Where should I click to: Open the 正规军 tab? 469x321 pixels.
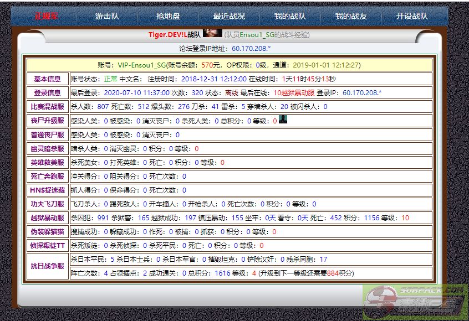click(46, 17)
